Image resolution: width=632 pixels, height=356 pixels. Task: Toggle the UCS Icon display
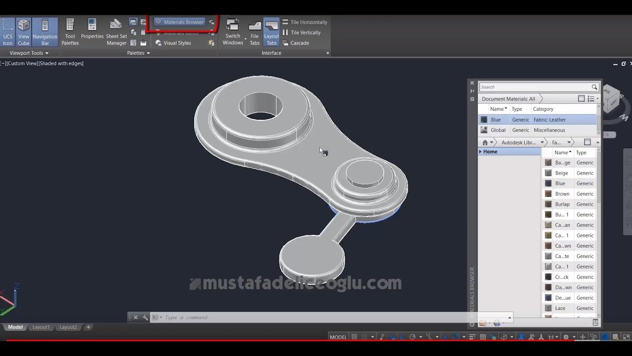point(8,32)
